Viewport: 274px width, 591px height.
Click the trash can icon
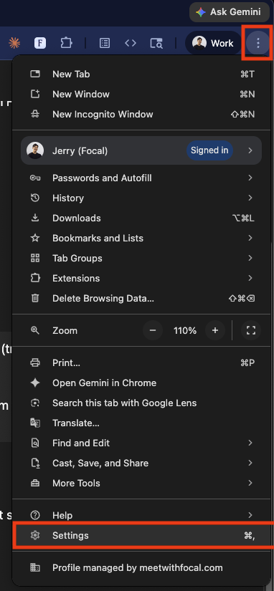click(x=35, y=298)
